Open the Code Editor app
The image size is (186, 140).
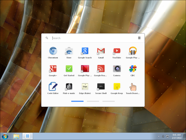[x=53, y=87]
